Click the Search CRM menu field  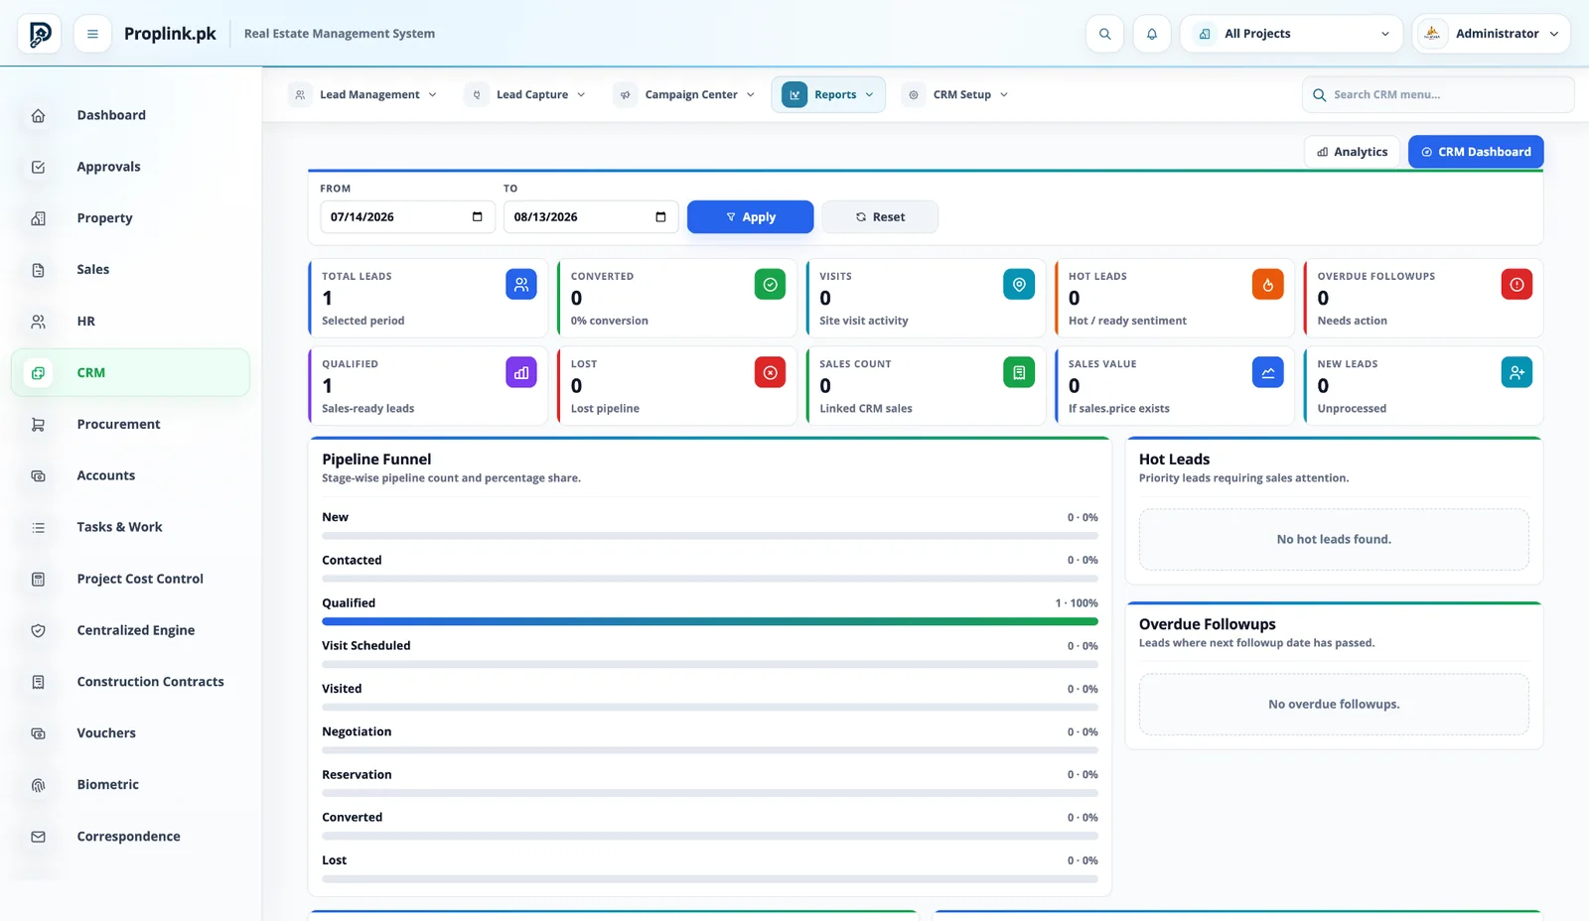pos(1438,95)
